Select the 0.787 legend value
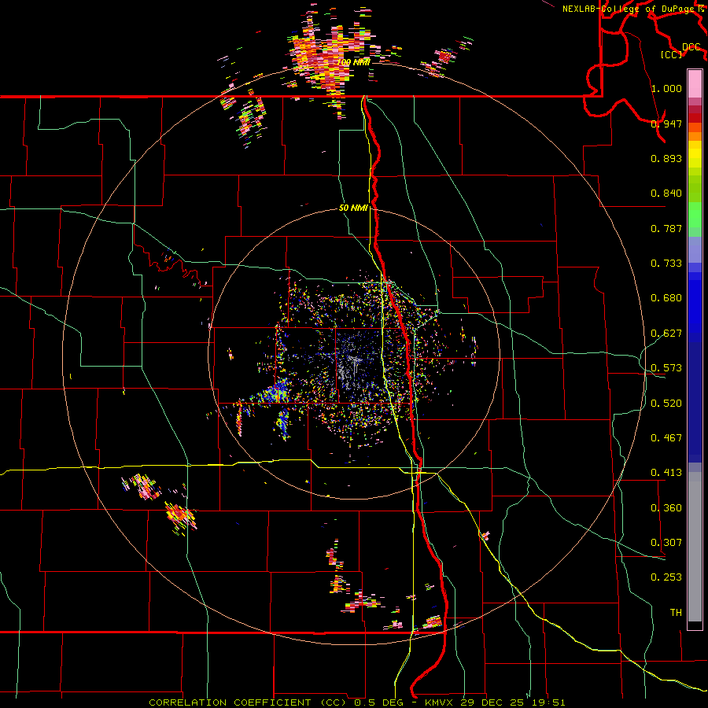The image size is (708, 708). pos(666,228)
